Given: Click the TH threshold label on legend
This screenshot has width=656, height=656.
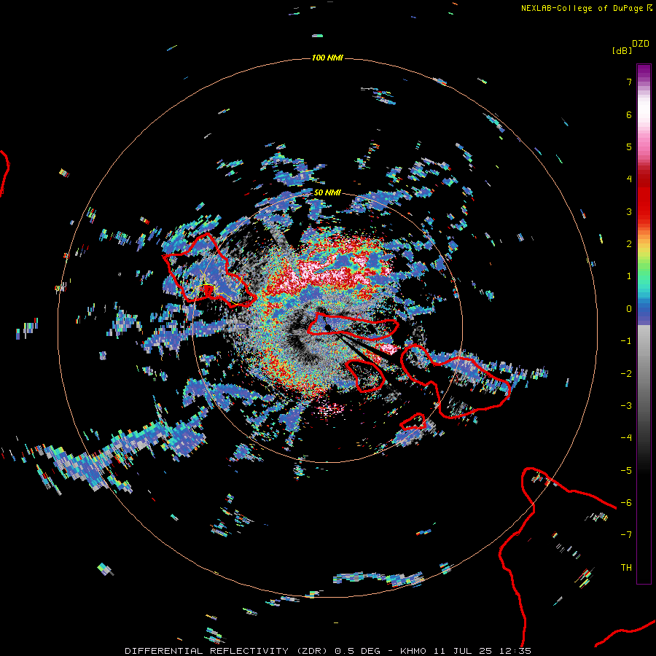Looking at the screenshot, I should coord(626,568).
